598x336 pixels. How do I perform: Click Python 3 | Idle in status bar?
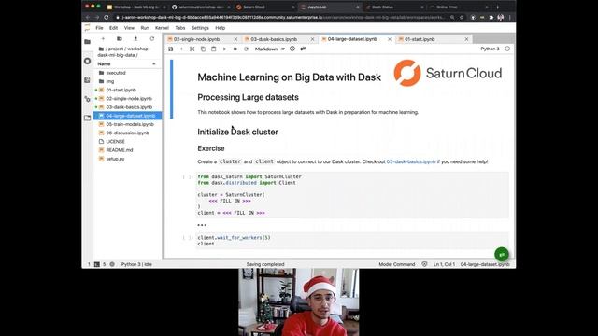pos(136,264)
